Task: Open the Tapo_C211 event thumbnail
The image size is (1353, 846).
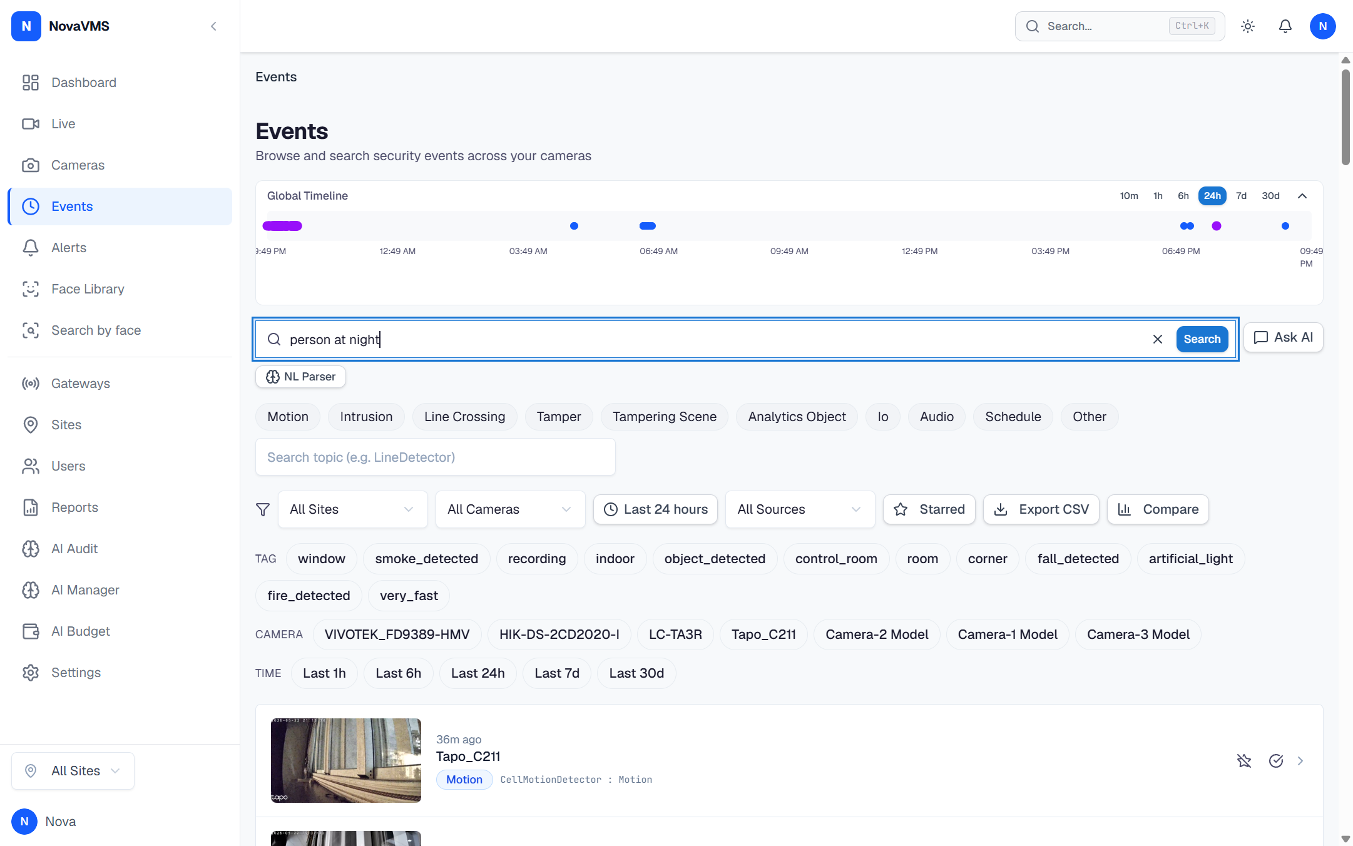Action: [346, 761]
